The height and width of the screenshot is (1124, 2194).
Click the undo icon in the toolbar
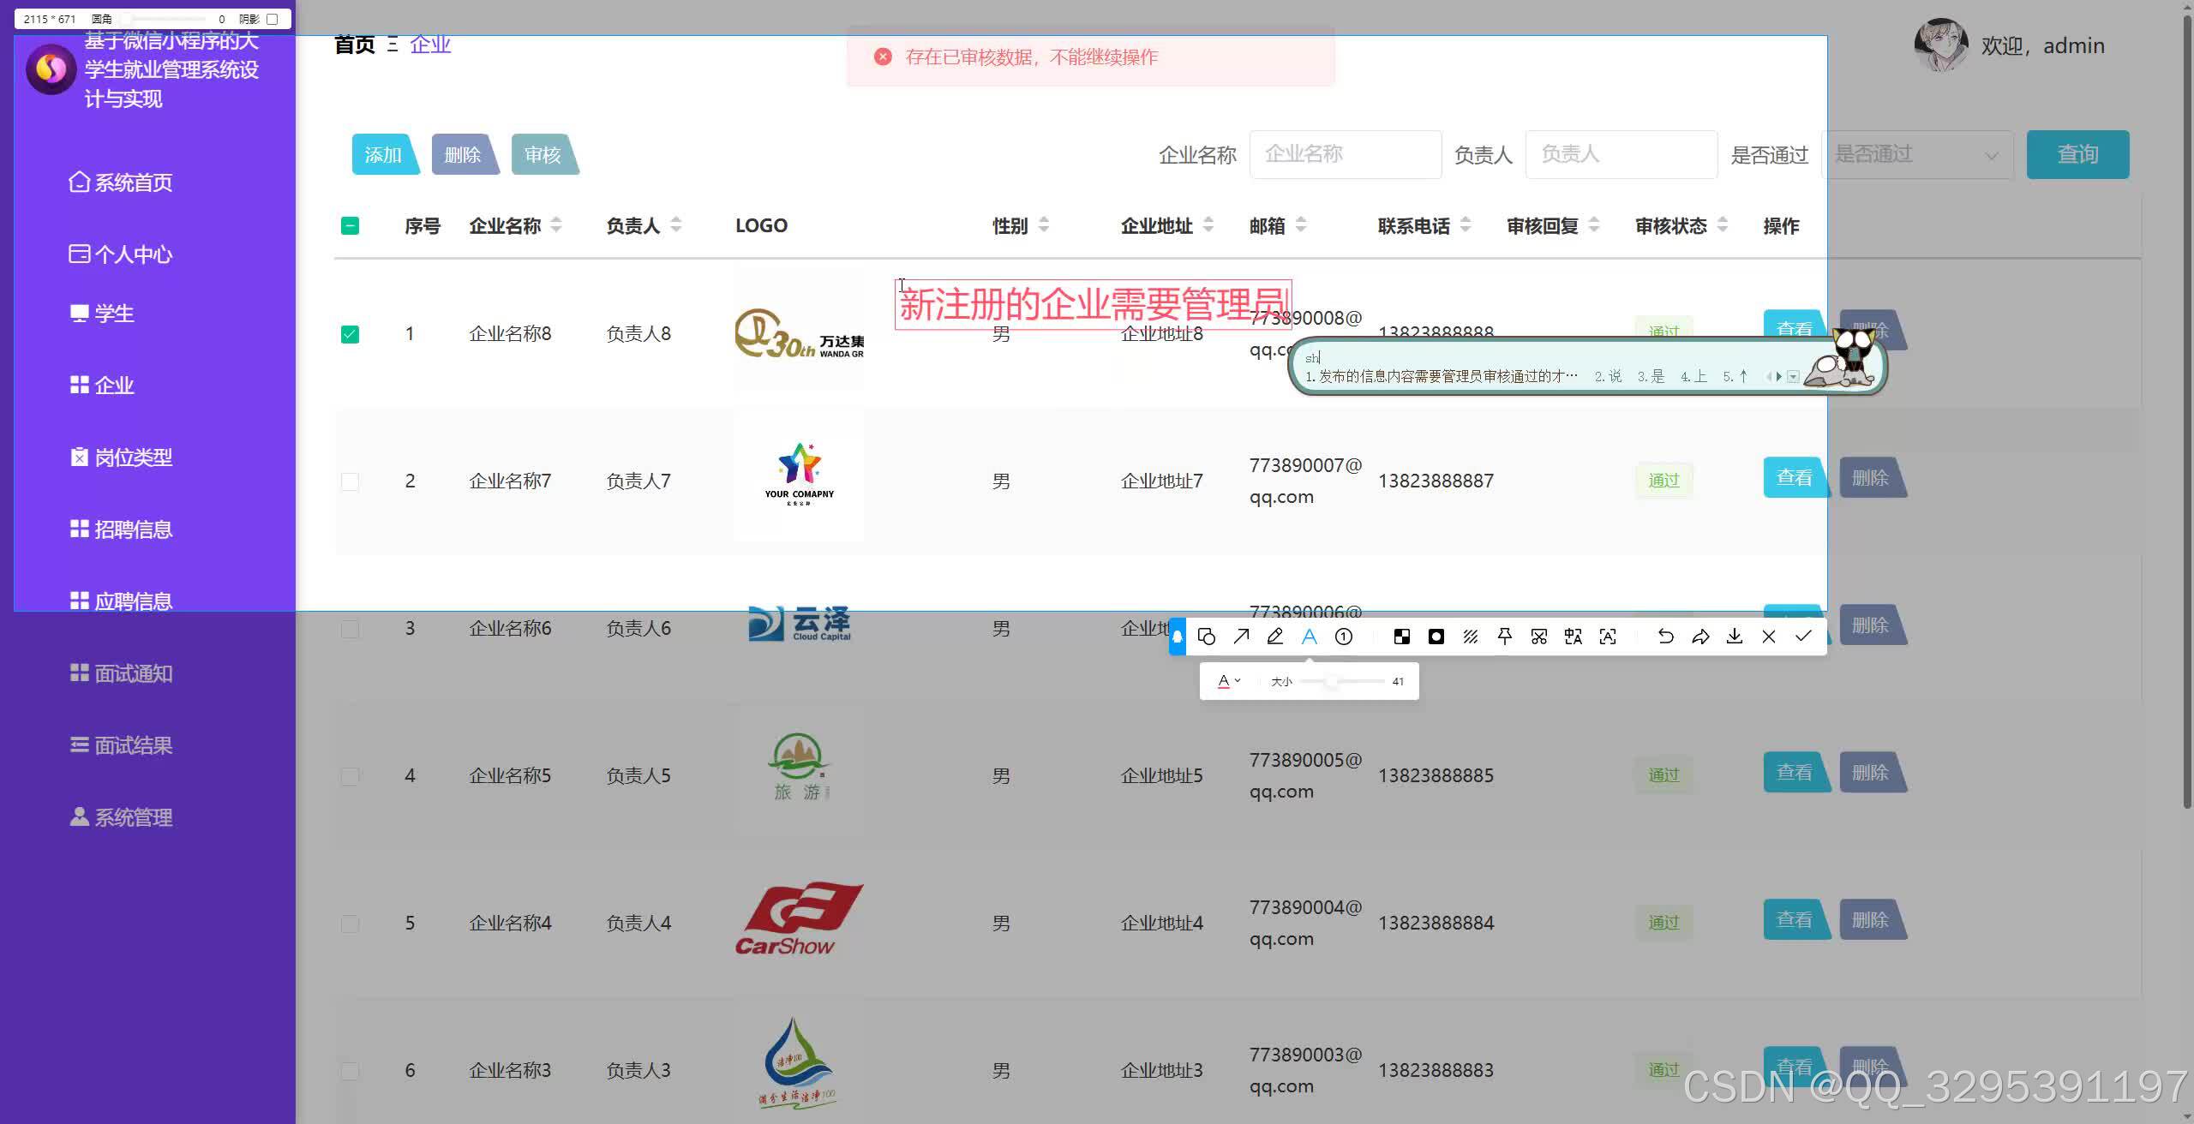click(x=1665, y=637)
